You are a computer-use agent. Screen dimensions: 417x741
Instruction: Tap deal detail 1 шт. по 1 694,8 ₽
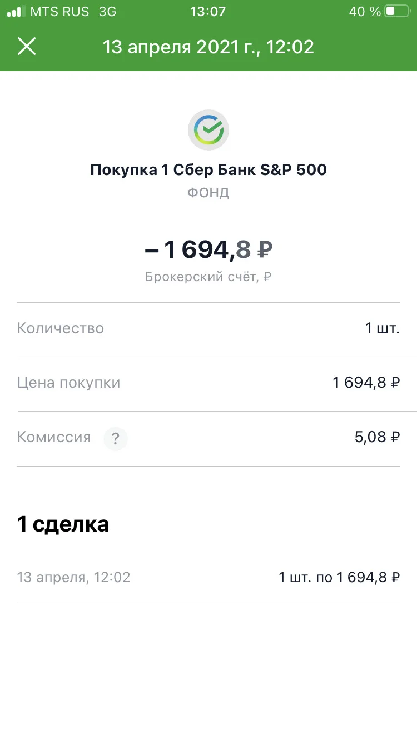(x=339, y=578)
